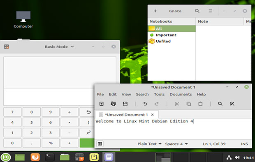Open the Documents menu in text editor
The width and height of the screenshot is (255, 162).
(x=181, y=94)
